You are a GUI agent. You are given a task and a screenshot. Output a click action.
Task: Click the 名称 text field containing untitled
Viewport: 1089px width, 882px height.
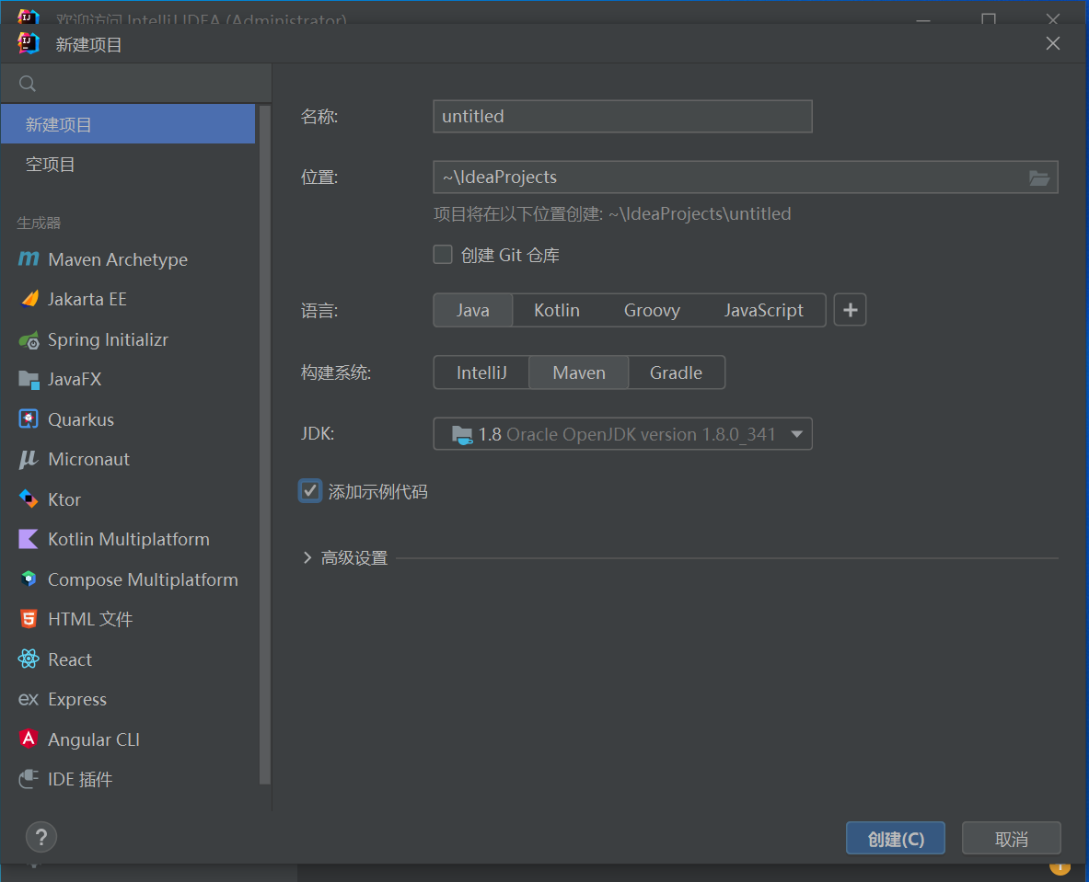[x=622, y=117]
